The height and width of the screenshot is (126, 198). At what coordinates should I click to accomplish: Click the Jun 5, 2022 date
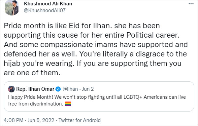(41, 120)
